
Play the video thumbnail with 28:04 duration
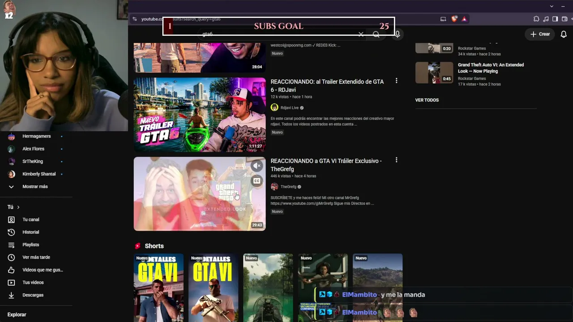click(x=200, y=58)
